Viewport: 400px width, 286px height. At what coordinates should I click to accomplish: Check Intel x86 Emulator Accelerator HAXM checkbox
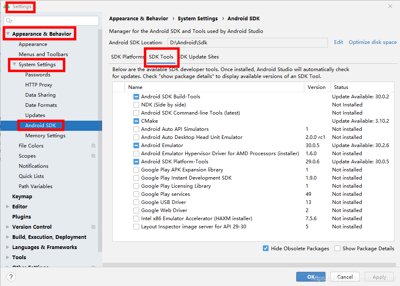pyautogui.click(x=136, y=219)
